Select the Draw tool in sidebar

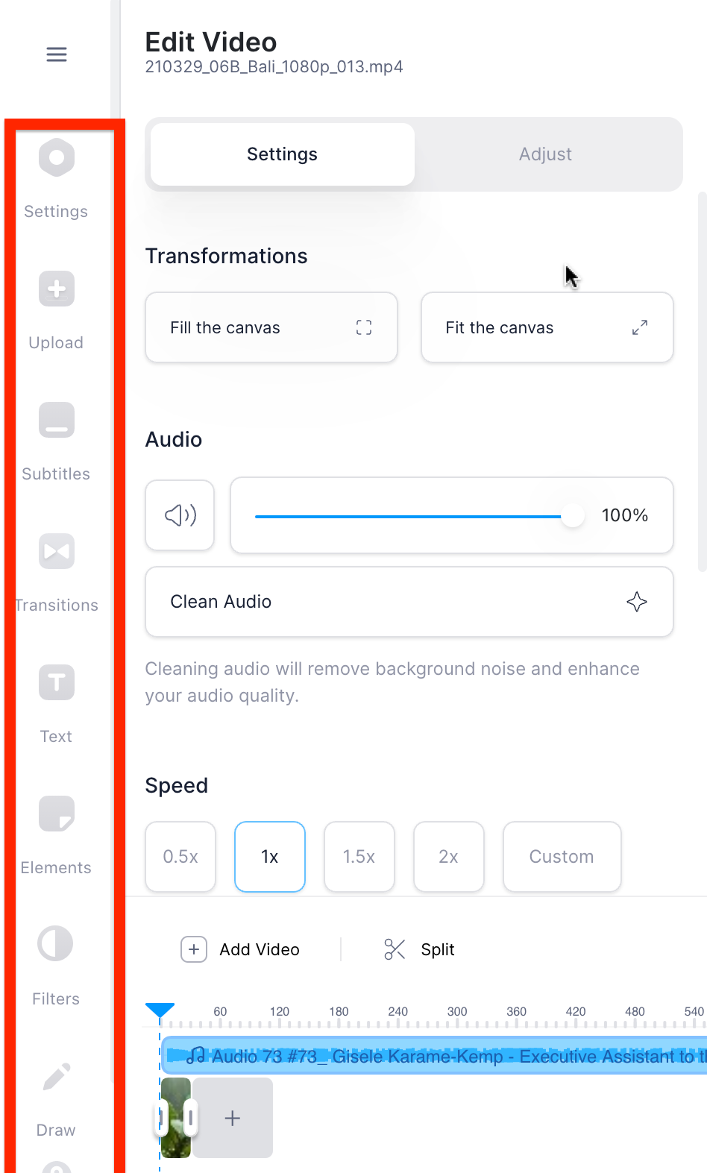[57, 1098]
